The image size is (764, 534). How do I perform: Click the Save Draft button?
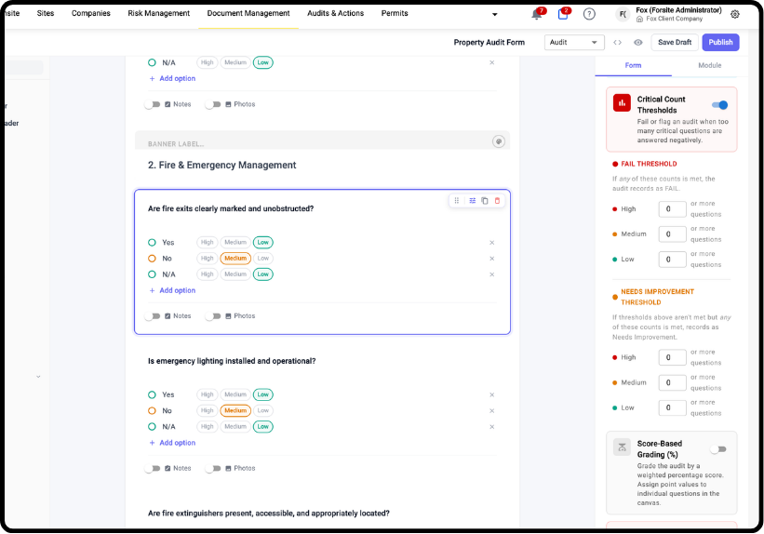click(x=675, y=43)
